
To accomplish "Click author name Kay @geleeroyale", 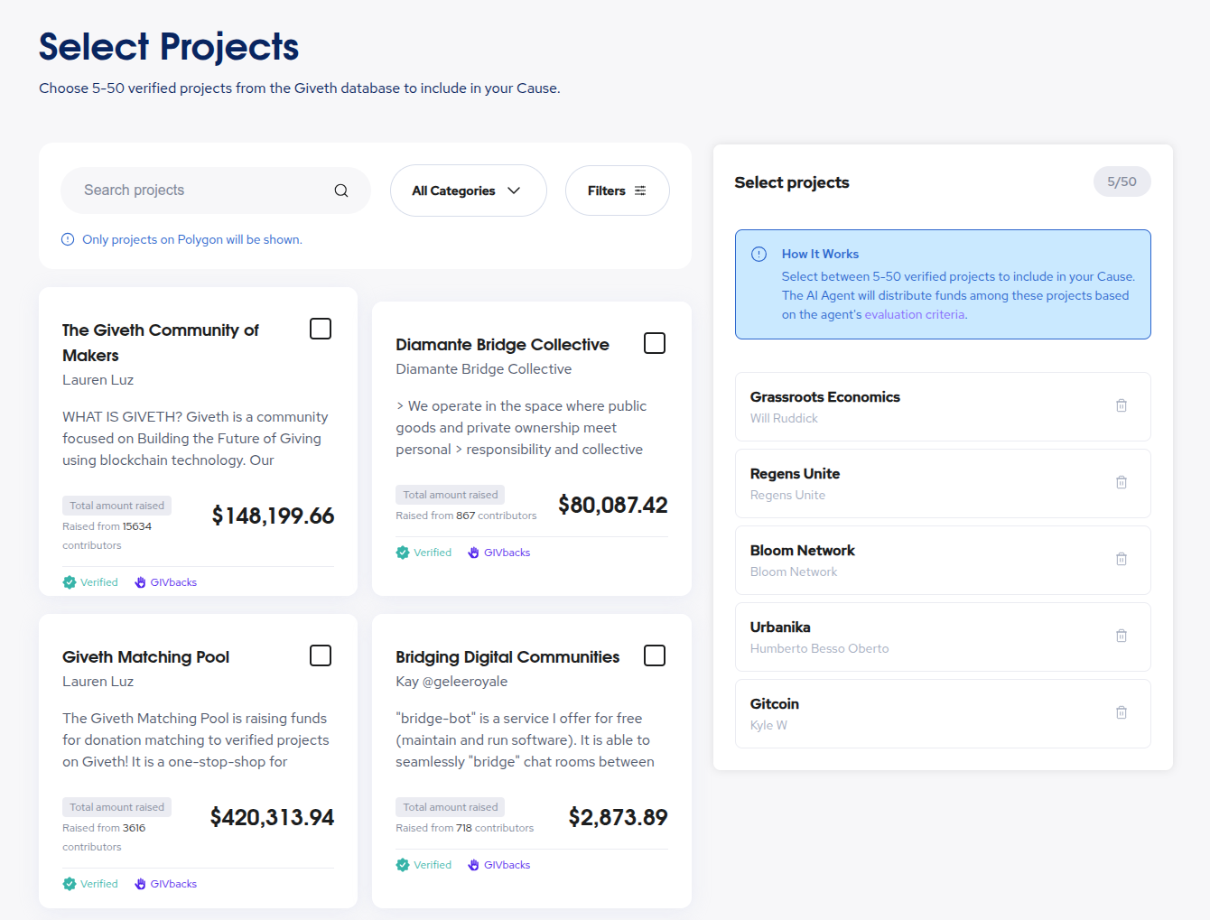I will pyautogui.click(x=451, y=682).
